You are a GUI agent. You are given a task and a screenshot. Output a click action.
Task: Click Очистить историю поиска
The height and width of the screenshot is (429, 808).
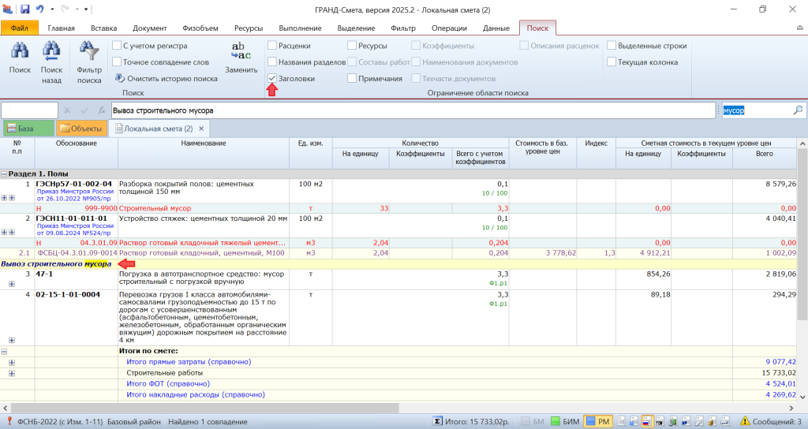pyautogui.click(x=166, y=79)
